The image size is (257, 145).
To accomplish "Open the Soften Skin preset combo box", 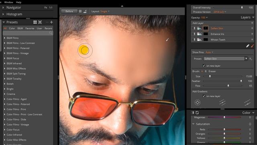I will point(226,59).
